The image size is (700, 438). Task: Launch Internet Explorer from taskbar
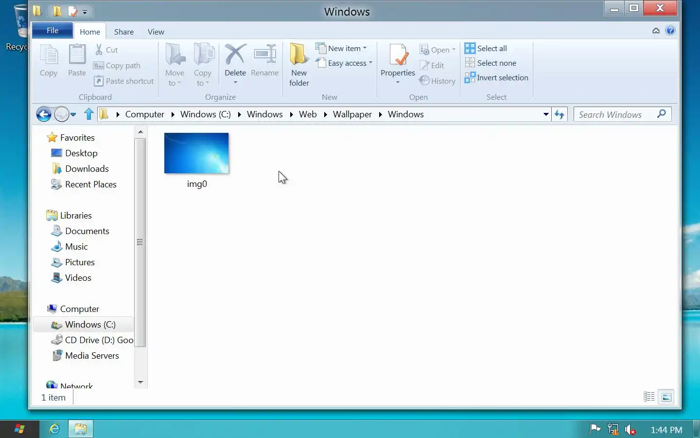(54, 429)
